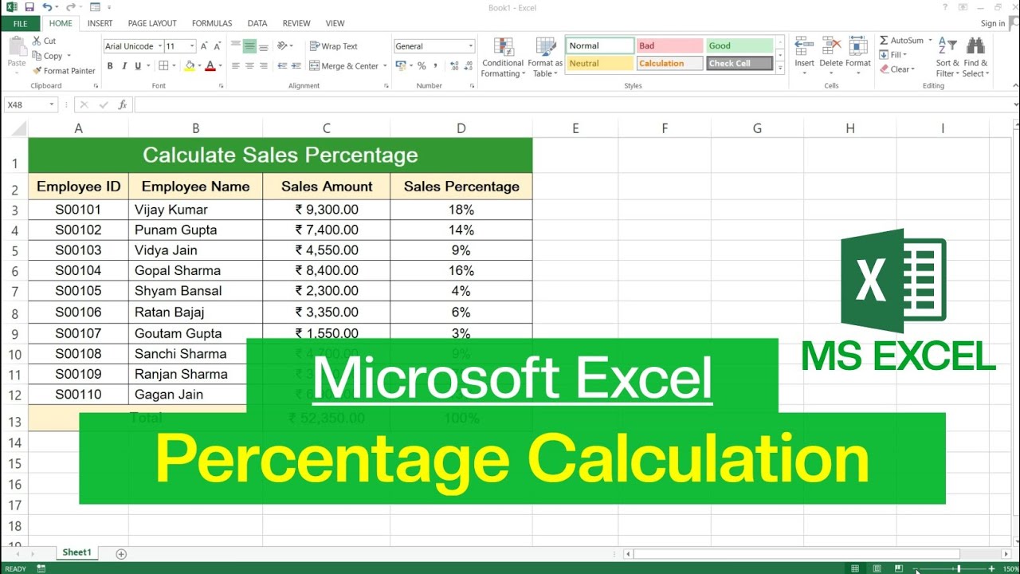
Task: Click the Sign in link
Action: point(993,24)
